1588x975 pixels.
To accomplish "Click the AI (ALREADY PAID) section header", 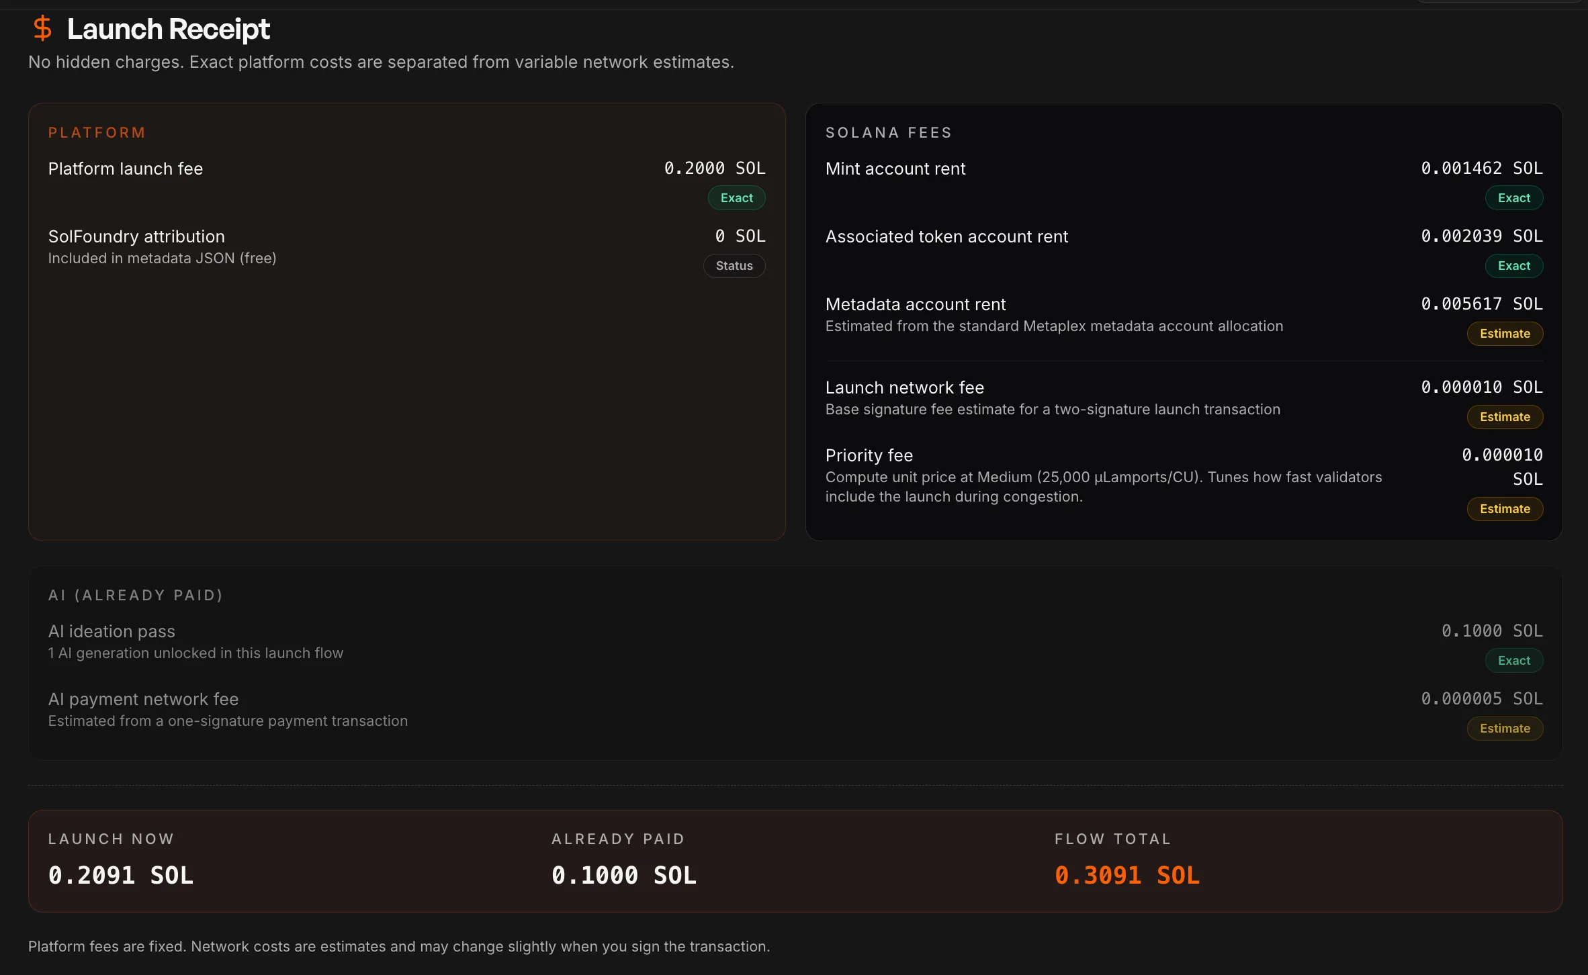I will coord(135,596).
